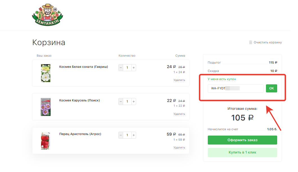Decrease quantity of Космея Белая соната
Screen dimensions: 298x172
(x=121, y=68)
